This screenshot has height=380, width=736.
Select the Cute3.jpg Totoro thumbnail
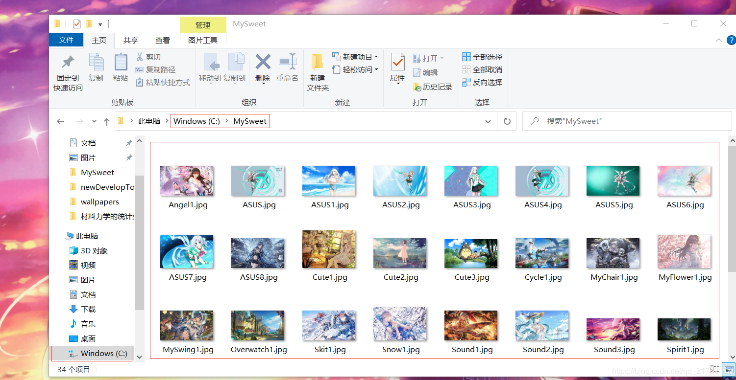click(x=471, y=253)
